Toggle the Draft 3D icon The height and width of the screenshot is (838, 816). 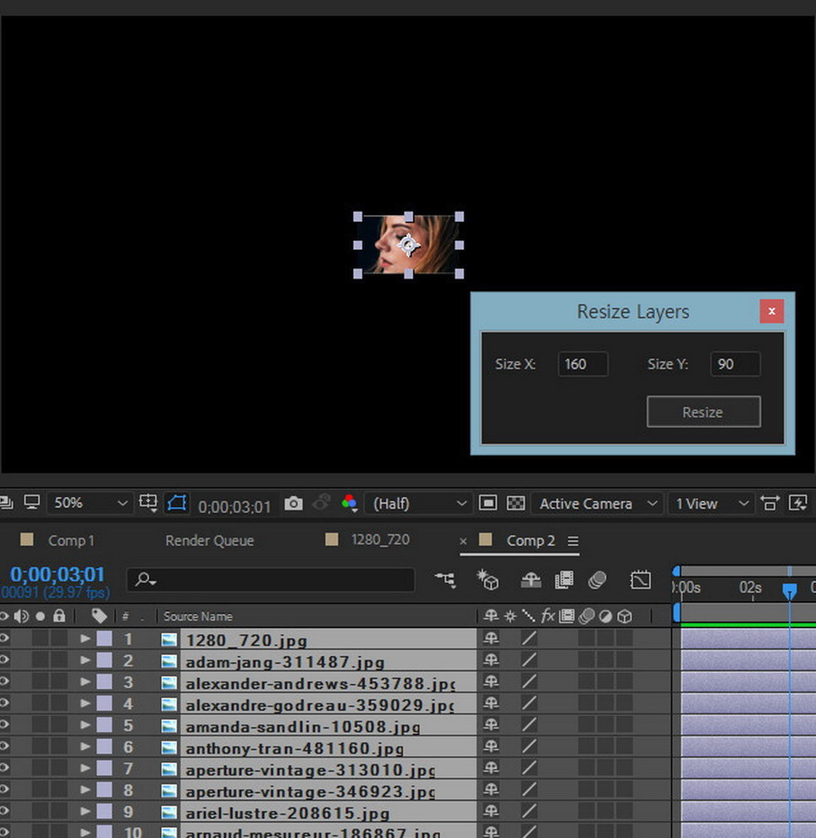(x=488, y=580)
